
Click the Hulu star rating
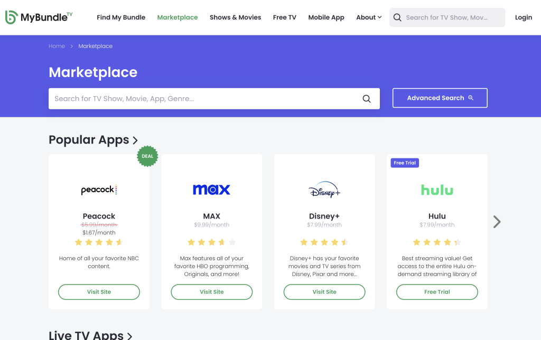click(x=437, y=242)
